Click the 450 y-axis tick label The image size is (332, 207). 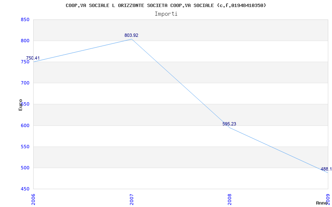tap(25, 189)
